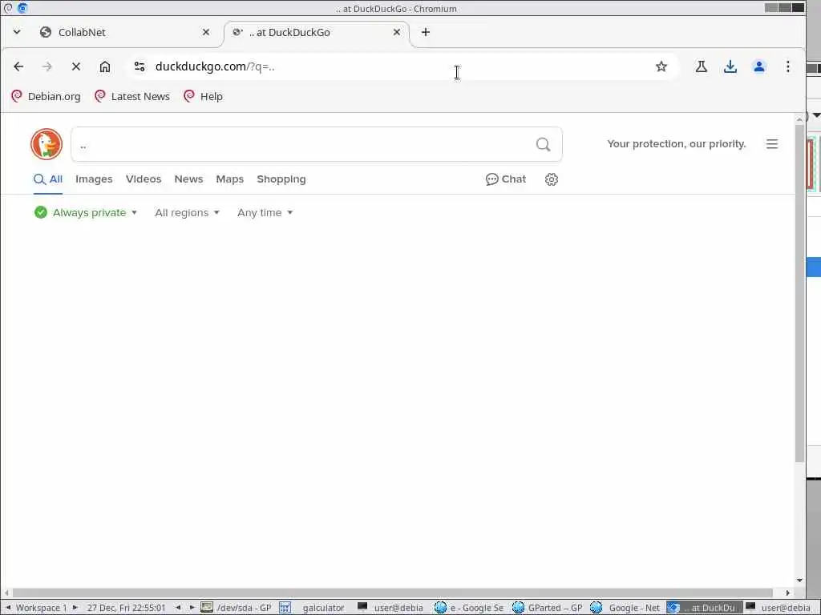Expand the Any time filter dropdown
821x615 pixels.
click(265, 213)
